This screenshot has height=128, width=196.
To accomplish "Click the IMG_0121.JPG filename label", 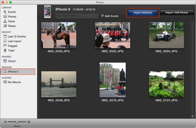I will [x=167, y=100].
